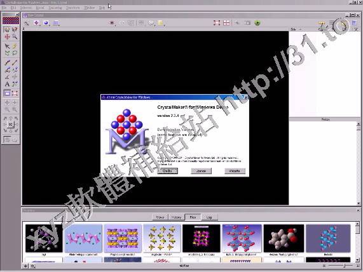
Task: Open the yellow box toolbar dropdown
Action: coord(161,23)
